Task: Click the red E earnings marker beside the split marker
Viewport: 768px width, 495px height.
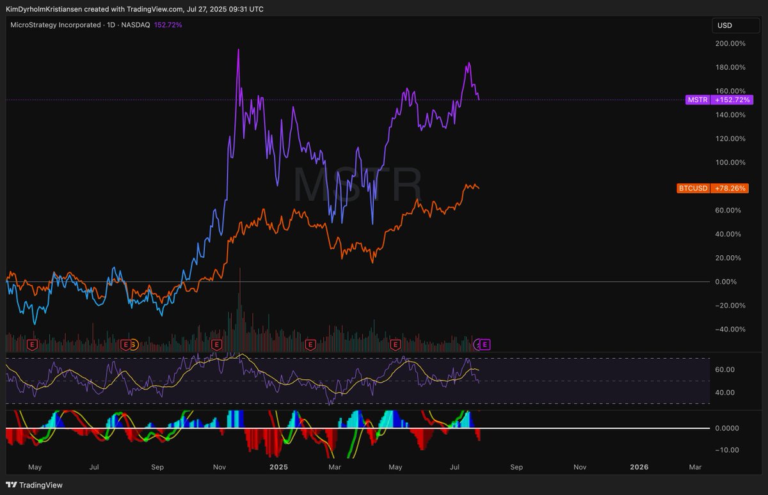Action: click(126, 345)
